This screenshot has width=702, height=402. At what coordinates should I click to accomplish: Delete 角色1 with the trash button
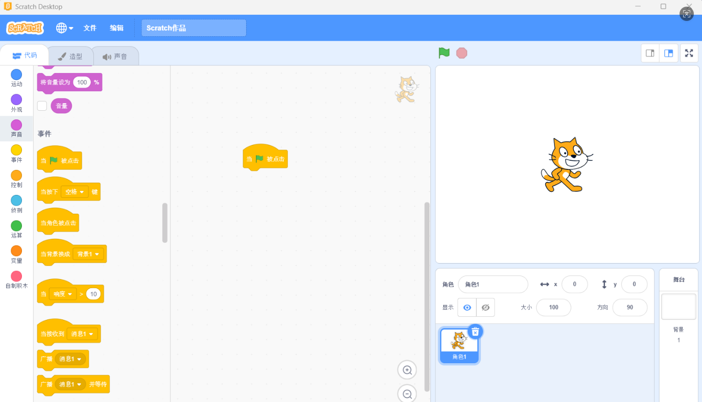475,332
